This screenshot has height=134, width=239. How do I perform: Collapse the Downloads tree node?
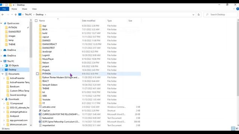tap(3, 99)
